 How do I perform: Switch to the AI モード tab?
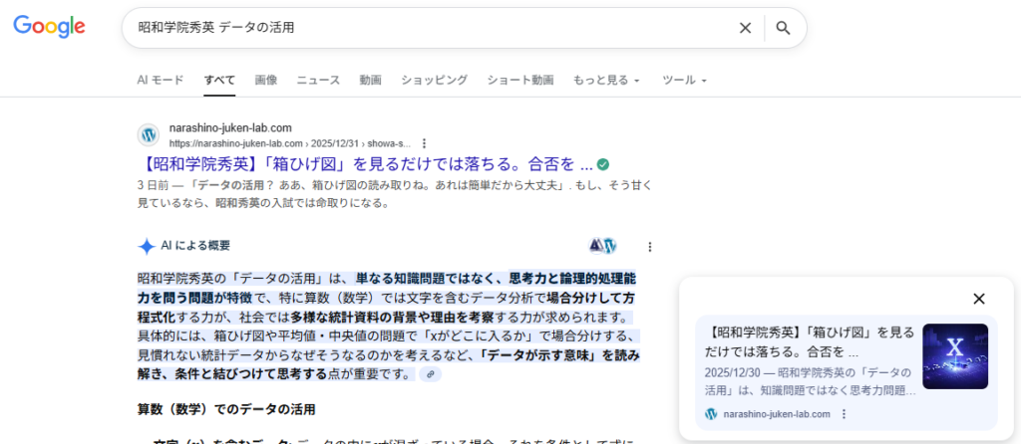161,80
